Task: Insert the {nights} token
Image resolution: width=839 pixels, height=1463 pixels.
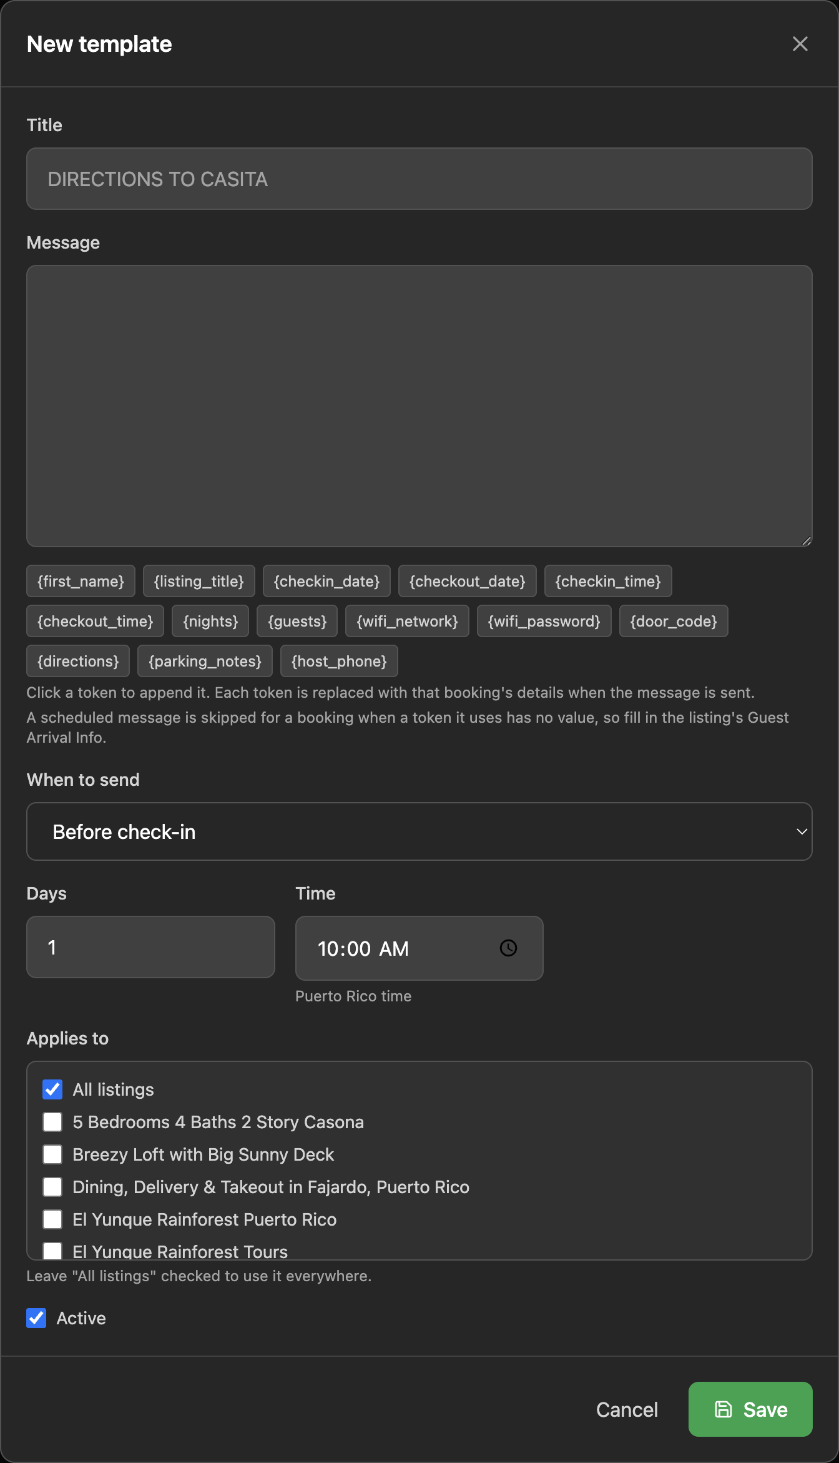Action: (x=210, y=622)
